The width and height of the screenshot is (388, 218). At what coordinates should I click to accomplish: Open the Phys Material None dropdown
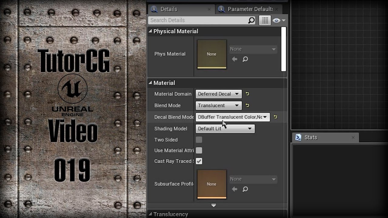(x=253, y=49)
